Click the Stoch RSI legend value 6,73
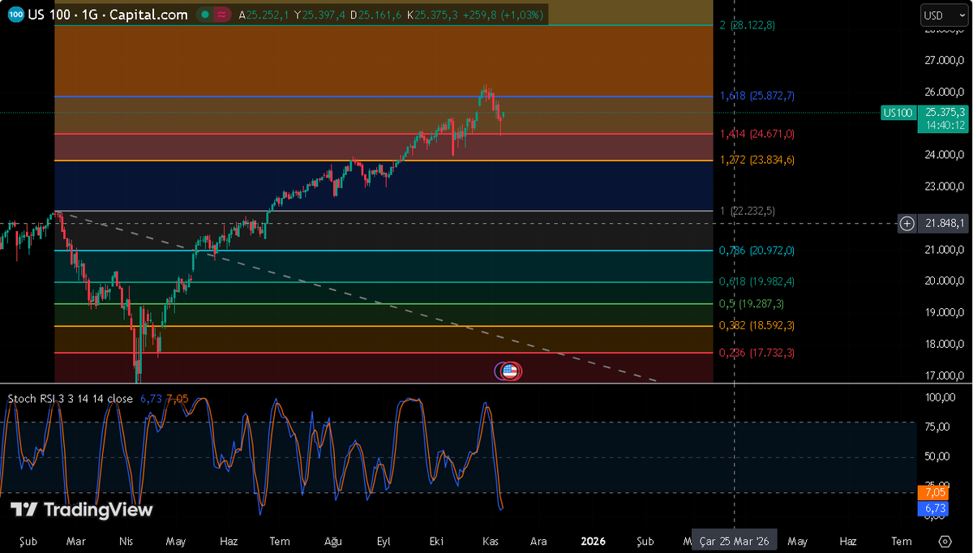This screenshot has height=553, width=973. coord(151,398)
